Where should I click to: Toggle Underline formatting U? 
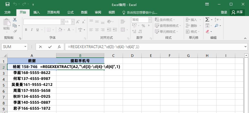click(37, 30)
